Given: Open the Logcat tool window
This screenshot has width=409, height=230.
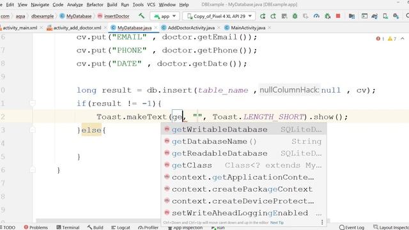Looking at the screenshot, I should pos(121,227).
